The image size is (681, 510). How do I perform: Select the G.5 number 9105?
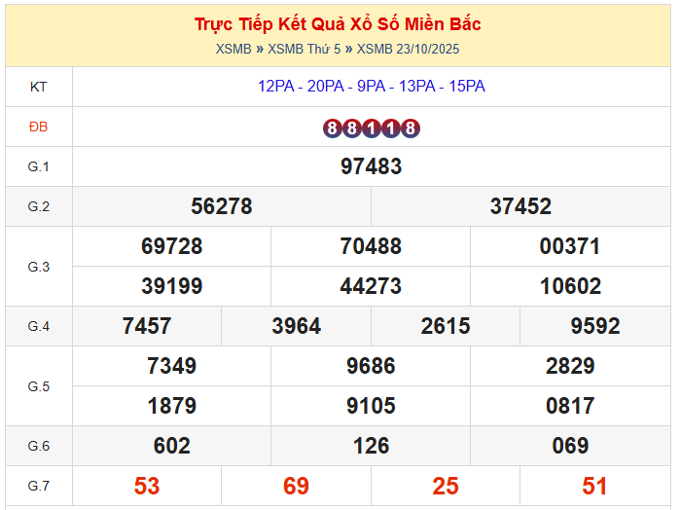pos(371,406)
